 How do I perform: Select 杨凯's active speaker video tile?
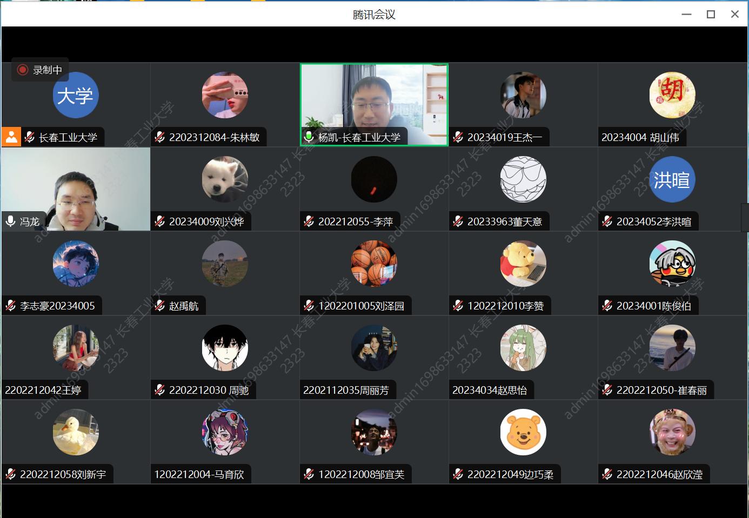tap(374, 100)
